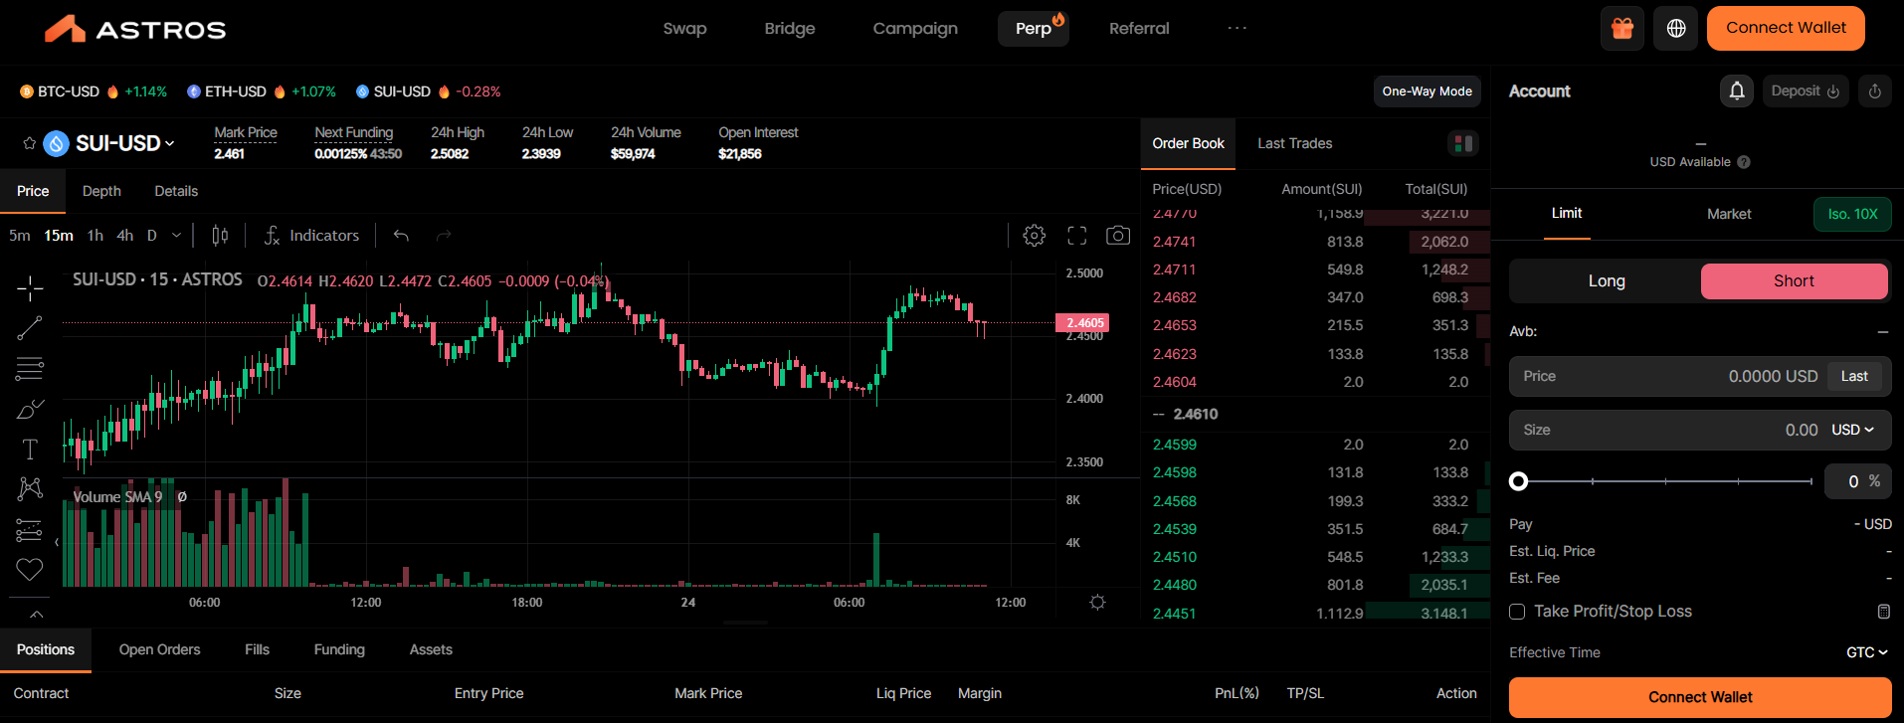Favorite SUI-USD with the star icon
Screen dimensions: 1904x723
click(x=30, y=143)
